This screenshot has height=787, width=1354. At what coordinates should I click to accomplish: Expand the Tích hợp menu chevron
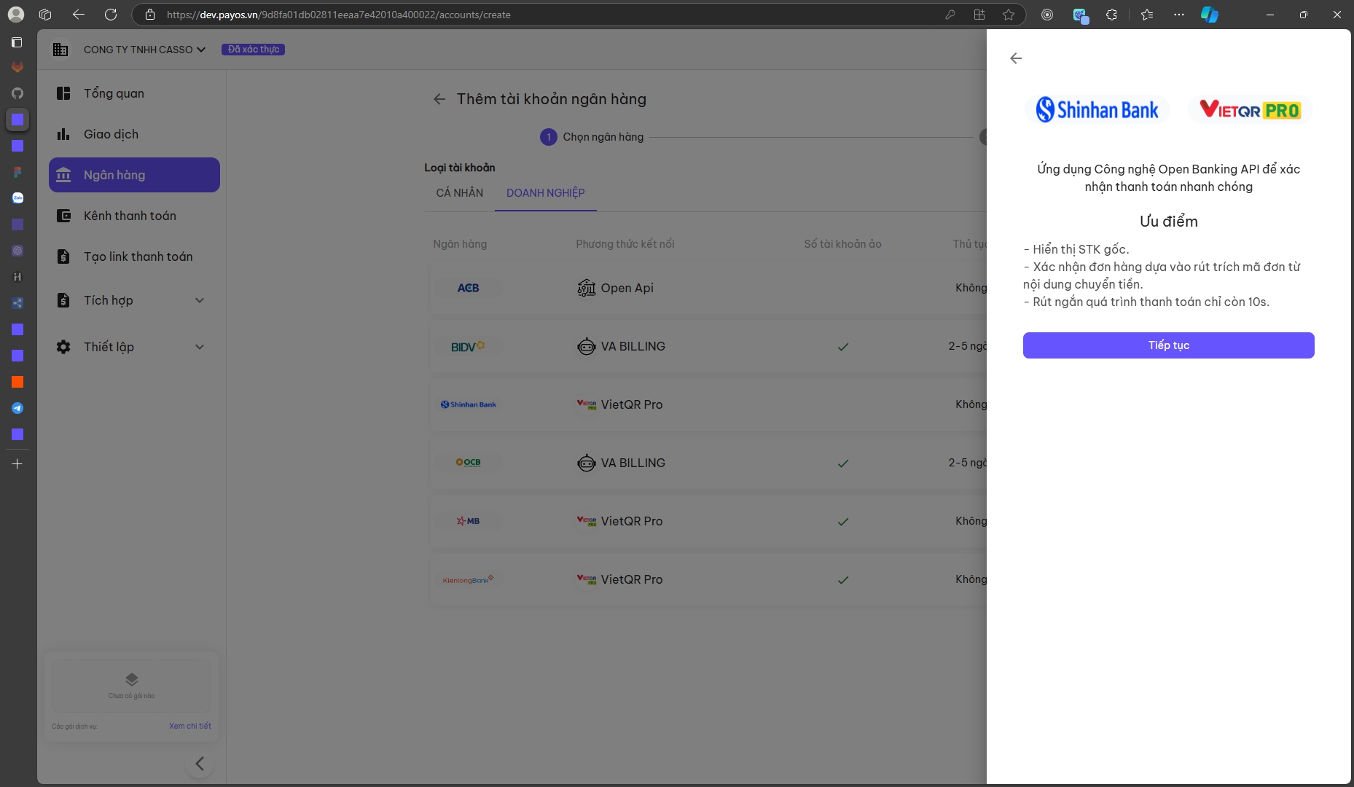pos(200,300)
